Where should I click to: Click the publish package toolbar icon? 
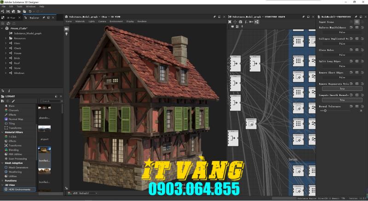pos(13,11)
